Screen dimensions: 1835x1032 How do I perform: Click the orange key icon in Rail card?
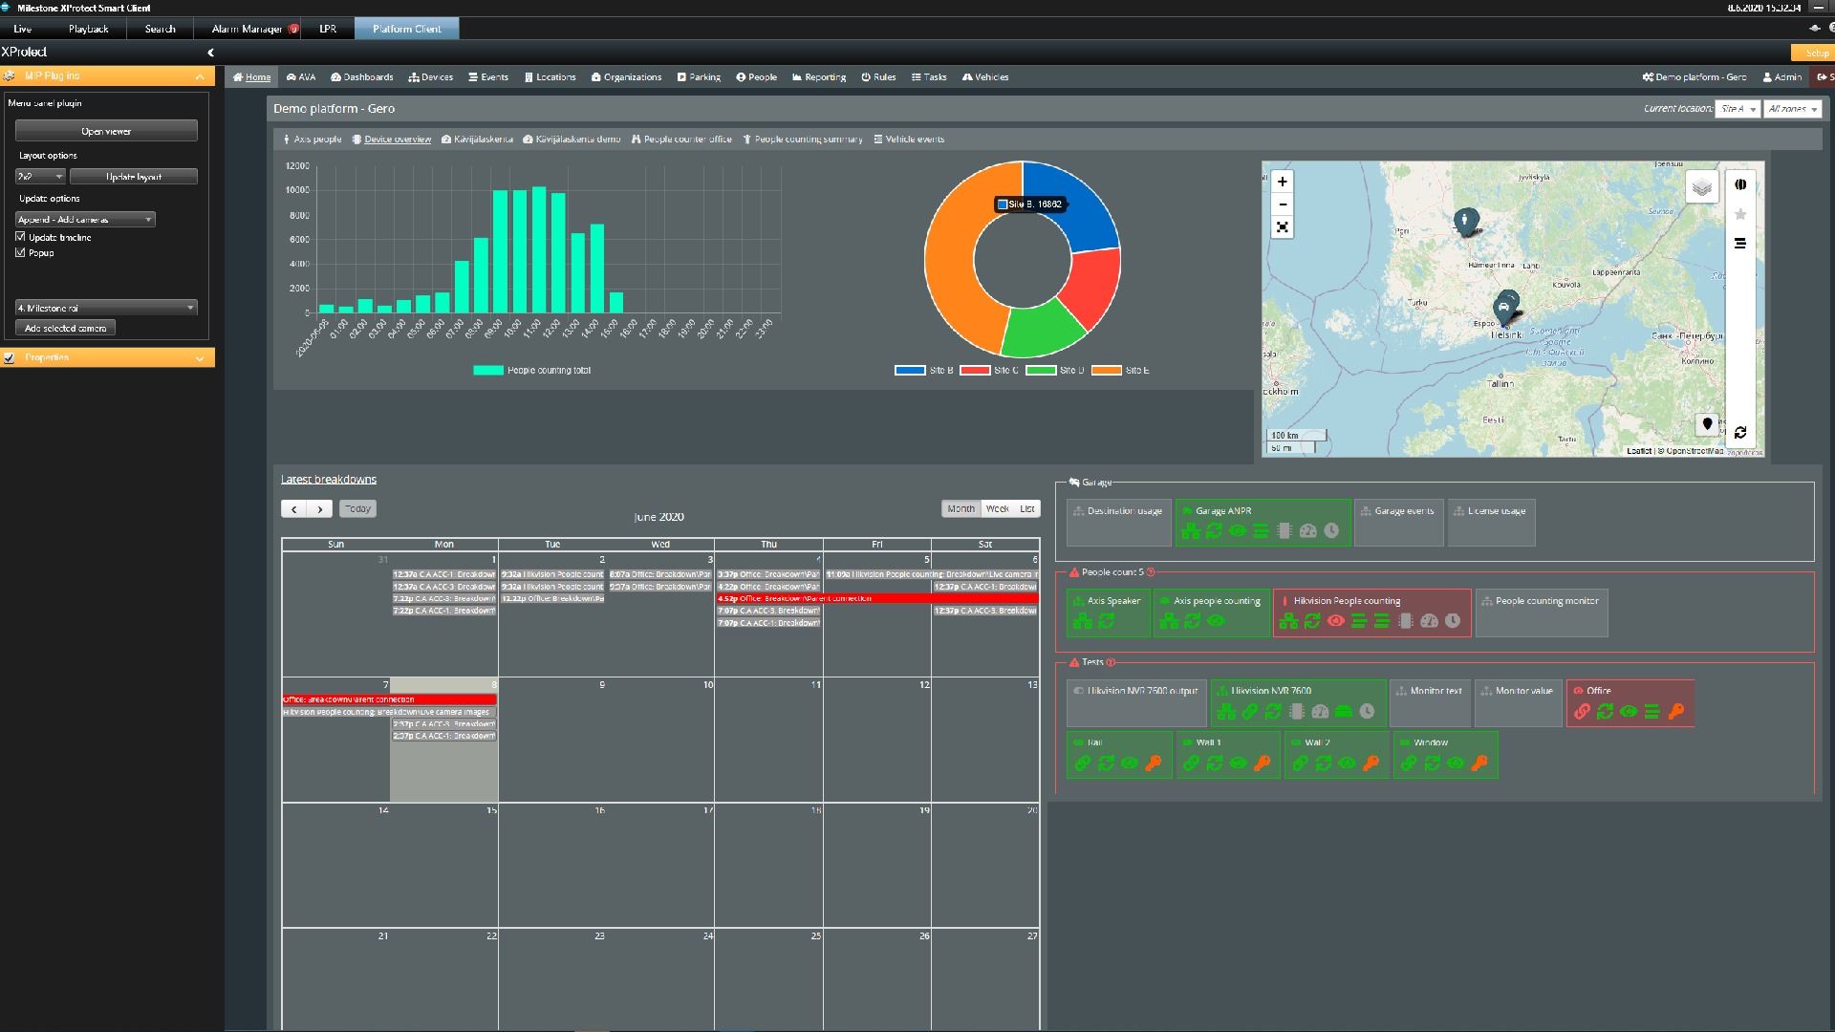point(1153,763)
